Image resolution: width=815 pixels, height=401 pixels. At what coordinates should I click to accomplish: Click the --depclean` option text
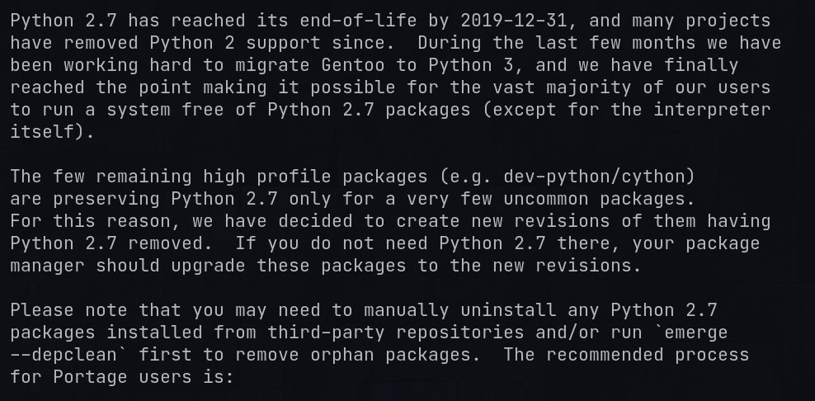click(68, 355)
